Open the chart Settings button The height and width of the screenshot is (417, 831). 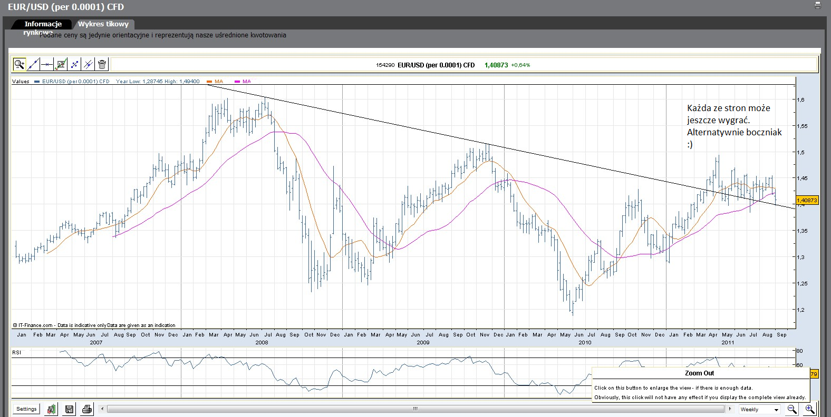(x=26, y=409)
